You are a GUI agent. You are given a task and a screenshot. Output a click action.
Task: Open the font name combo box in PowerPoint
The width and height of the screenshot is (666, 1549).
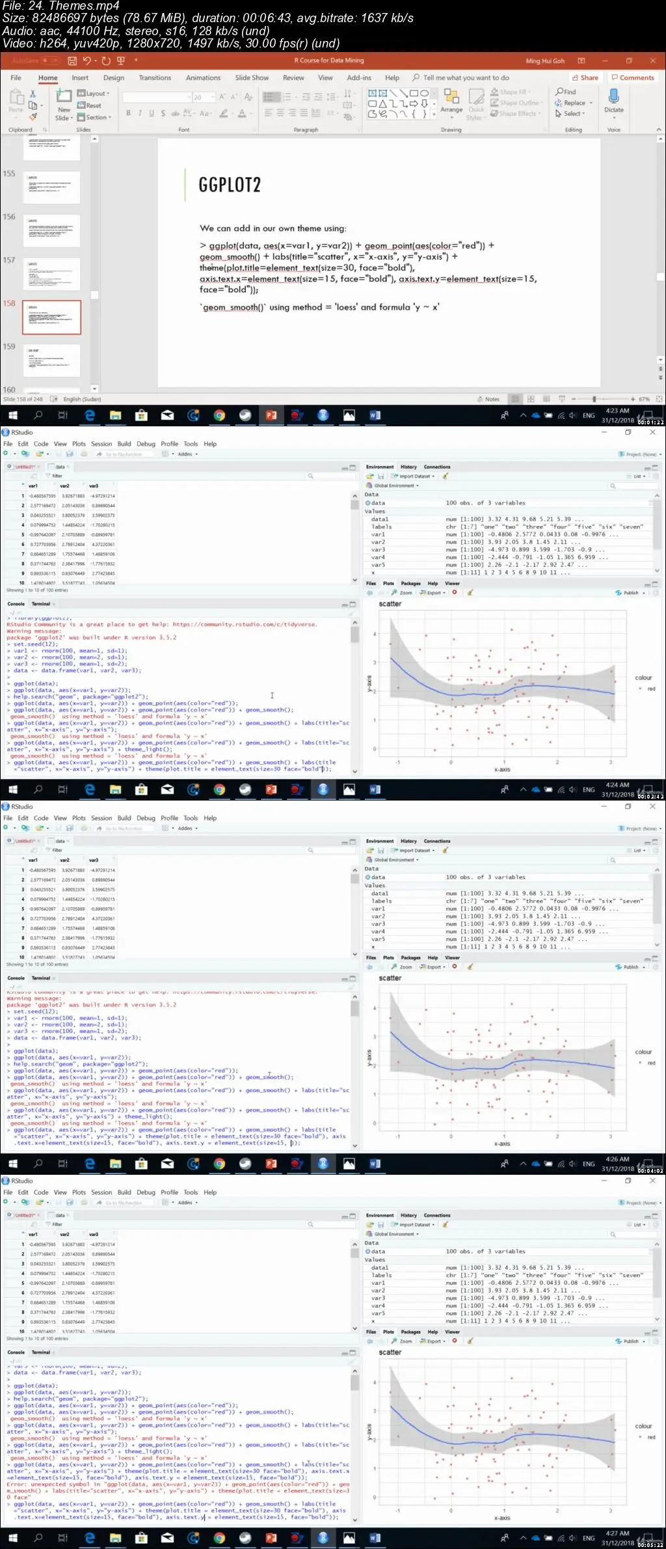point(156,97)
